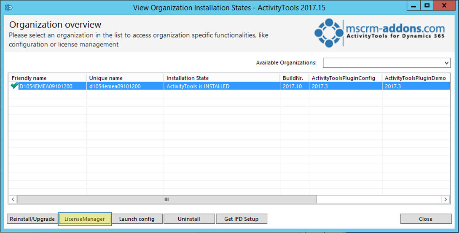
Task: Click the application icon in the title bar
Action: (8, 8)
